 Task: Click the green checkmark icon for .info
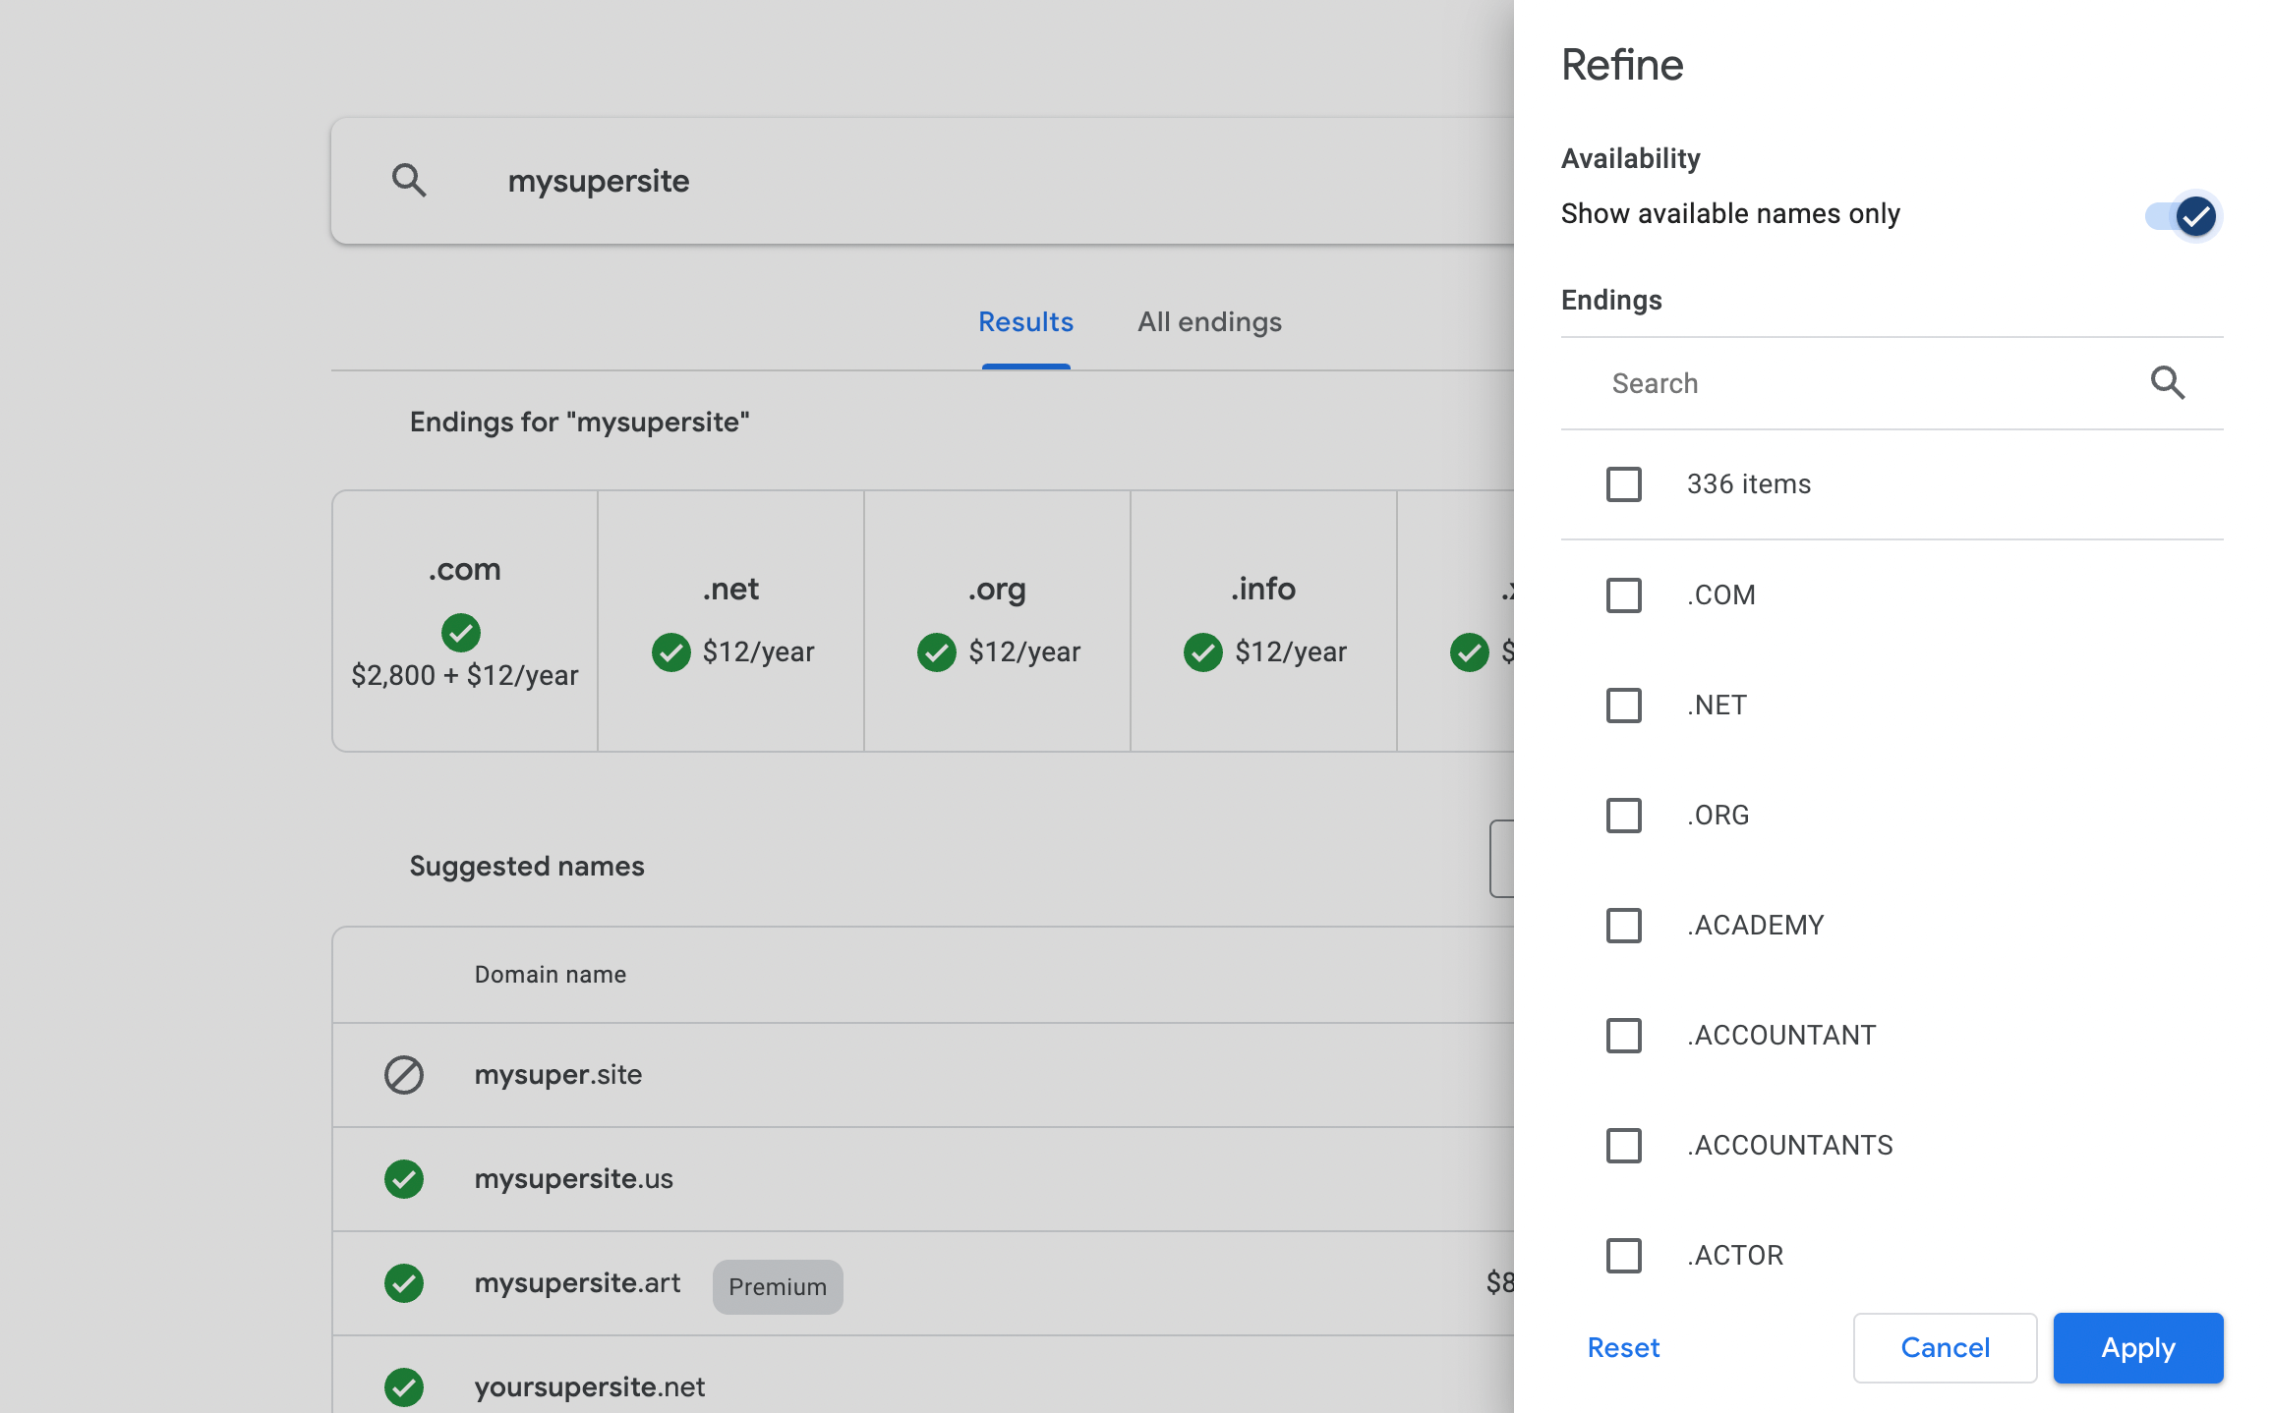pyautogui.click(x=1201, y=651)
